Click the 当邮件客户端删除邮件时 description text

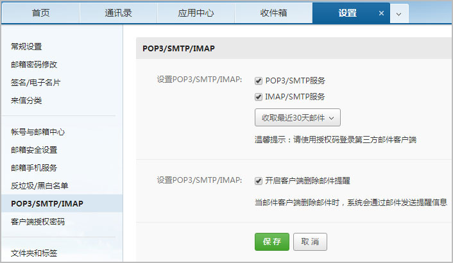click(x=351, y=202)
